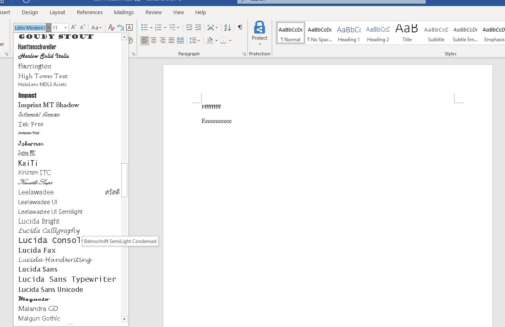Viewport: 505px width, 327px height.
Task: Expand multilevel list dropdown arrow
Action: (179, 28)
